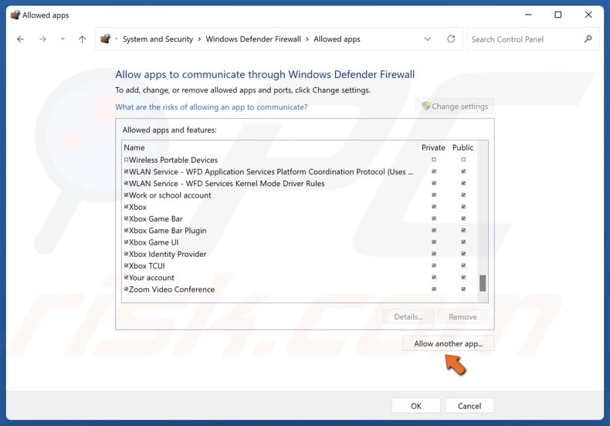Click the Forward navigation arrow
This screenshot has width=610, height=426.
(42, 39)
